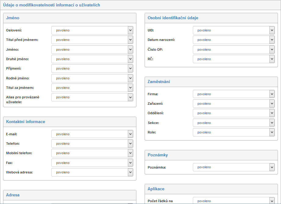
Task: Expand the Příjmení dropdown list
Action: pyautogui.click(x=92, y=68)
